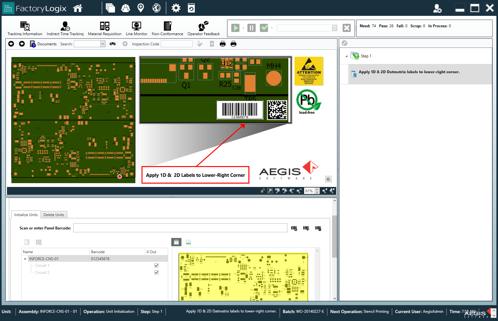Collapse the Step 1 tree item
Viewport: 498px width, 321px height.
(x=346, y=56)
